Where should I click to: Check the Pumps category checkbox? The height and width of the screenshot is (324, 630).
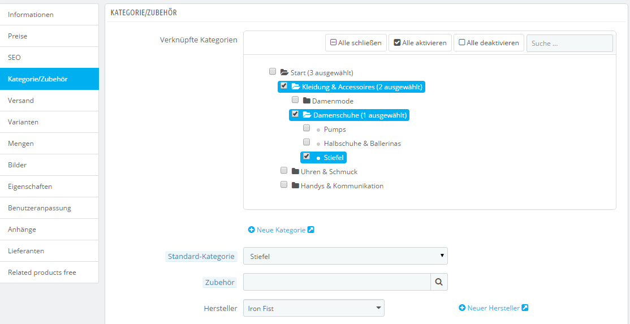(x=307, y=128)
